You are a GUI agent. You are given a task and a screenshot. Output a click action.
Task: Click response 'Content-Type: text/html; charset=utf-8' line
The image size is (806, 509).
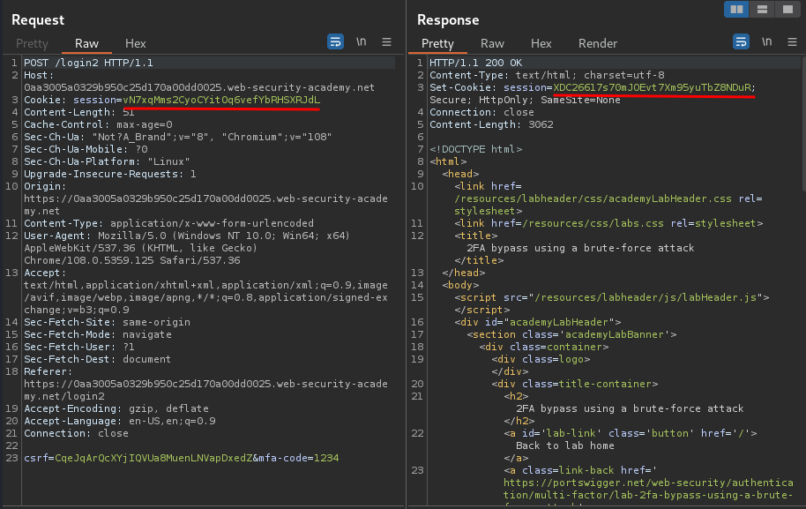[547, 75]
